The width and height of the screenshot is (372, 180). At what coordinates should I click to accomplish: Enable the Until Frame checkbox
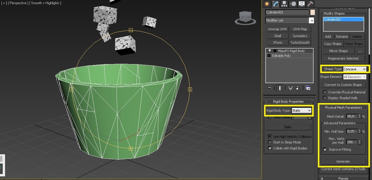(x=270, y=117)
